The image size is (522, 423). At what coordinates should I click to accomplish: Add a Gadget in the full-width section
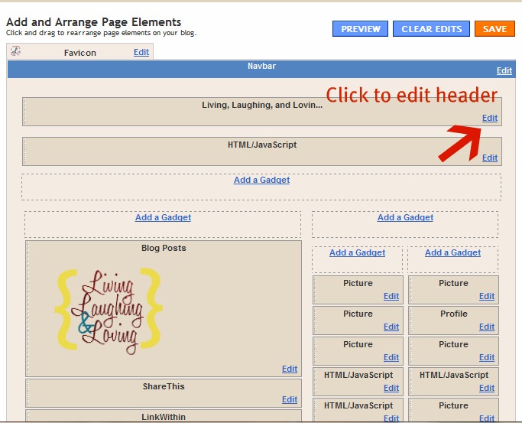coord(261,180)
